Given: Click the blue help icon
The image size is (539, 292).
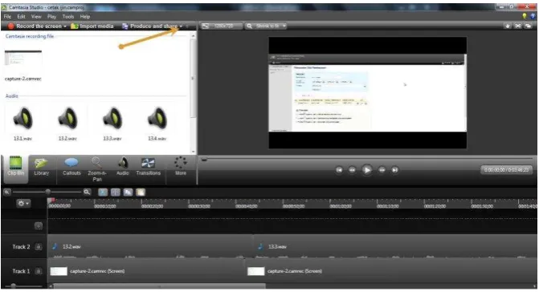Looking at the screenshot, I should coord(533,16).
